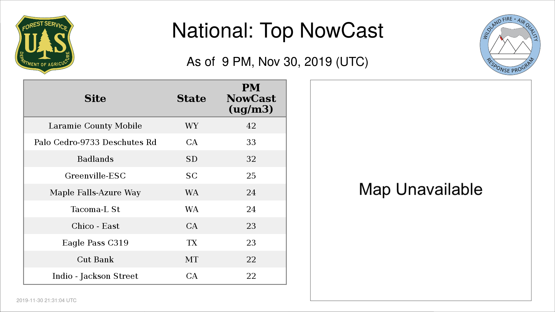
Task: Click the As of 9 PM date subtitle
Action: [x=277, y=62]
